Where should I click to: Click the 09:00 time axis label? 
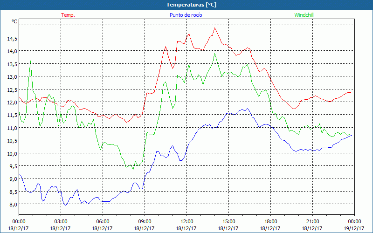point(145,221)
